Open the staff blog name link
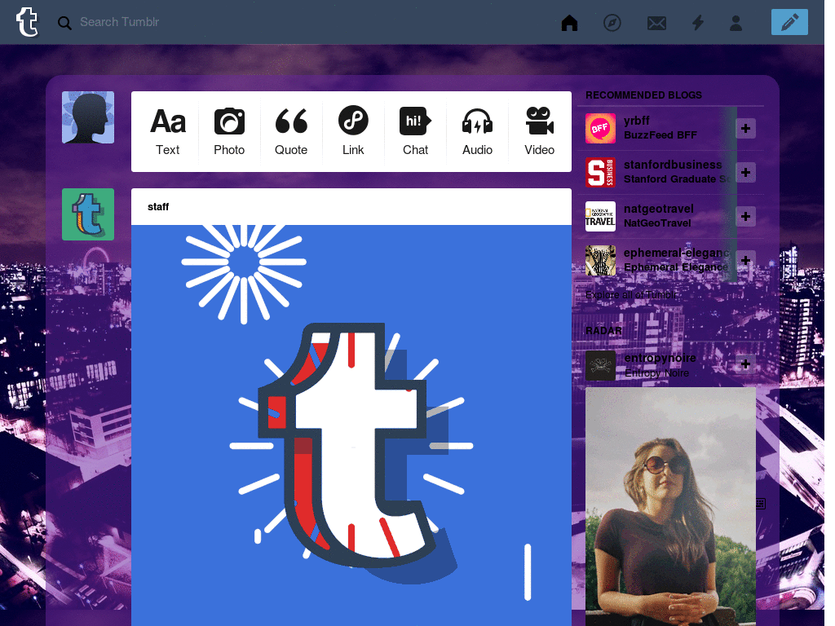 (x=158, y=206)
